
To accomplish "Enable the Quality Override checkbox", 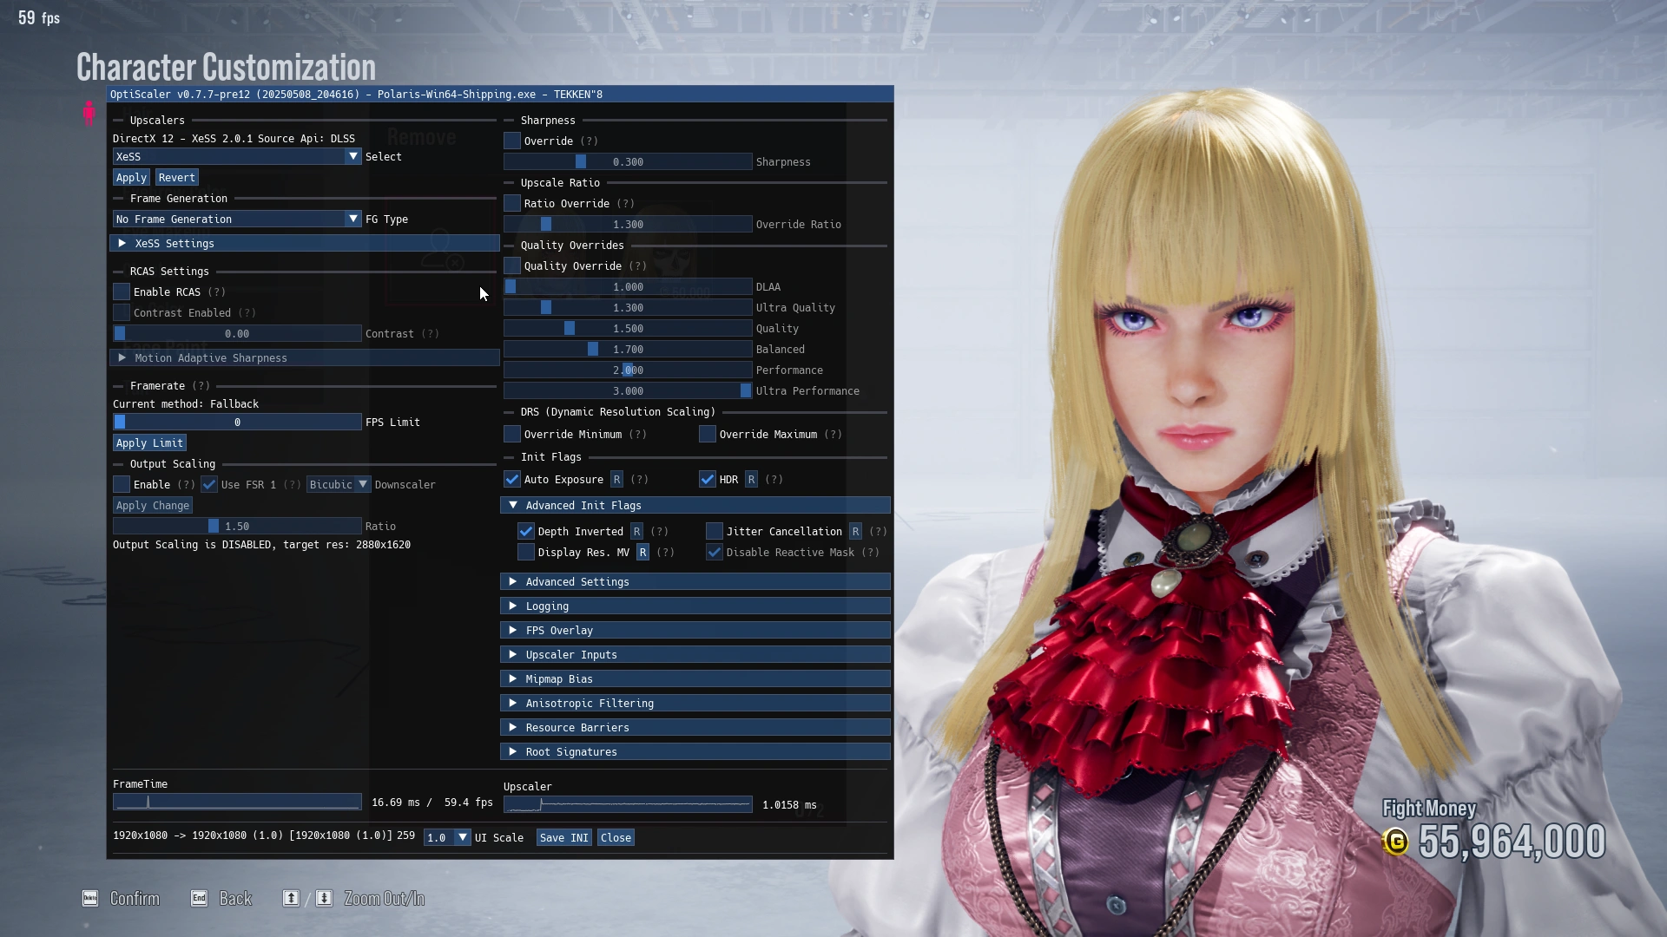I will click(512, 265).
